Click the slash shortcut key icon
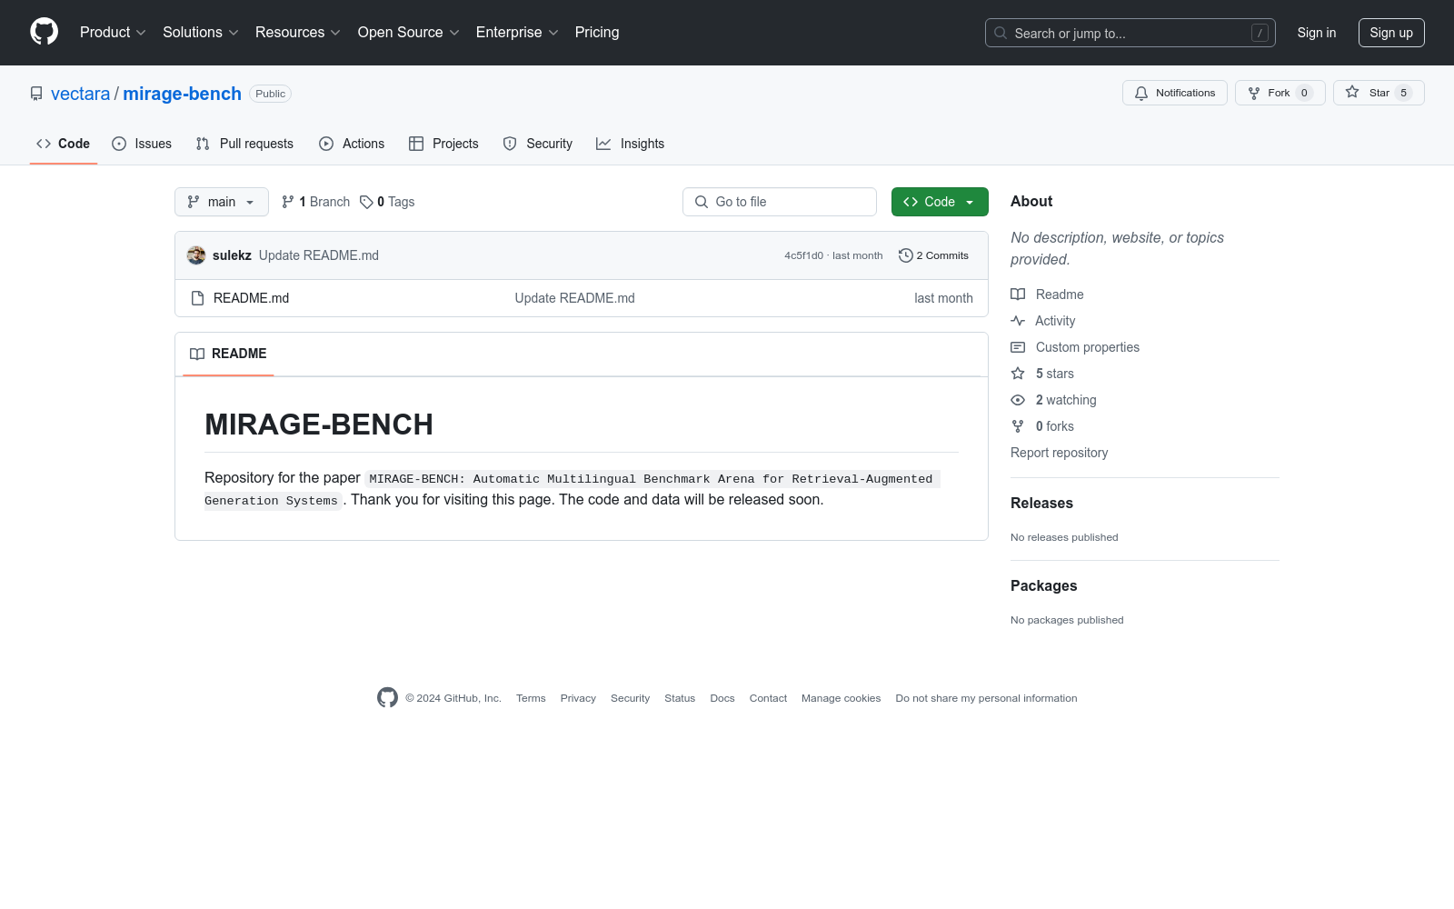The height and width of the screenshot is (909, 1454). 1260,33
